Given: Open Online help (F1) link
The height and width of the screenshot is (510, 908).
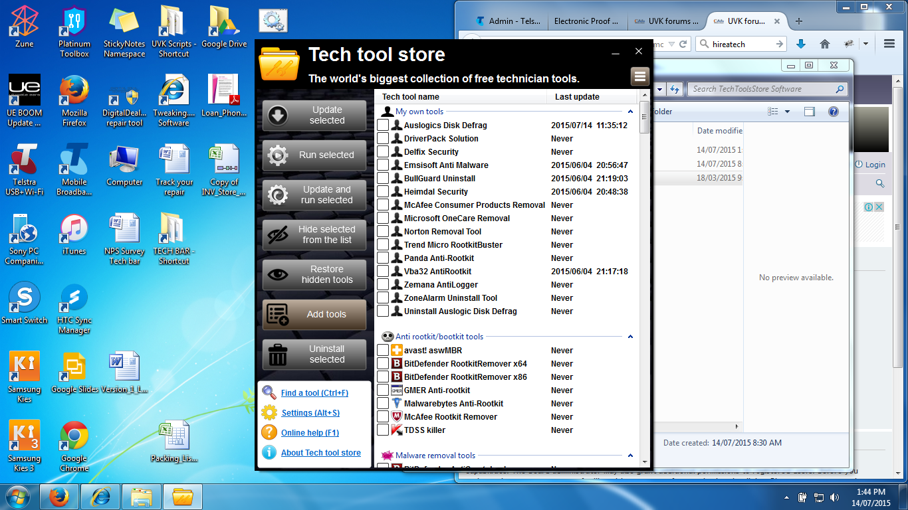Looking at the screenshot, I should point(310,433).
